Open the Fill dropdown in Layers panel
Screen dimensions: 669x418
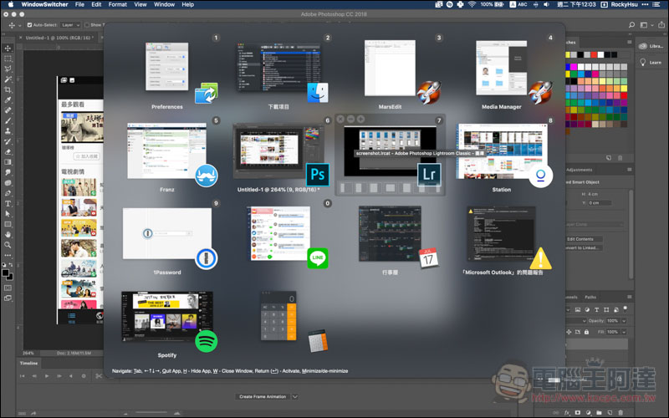(624, 332)
